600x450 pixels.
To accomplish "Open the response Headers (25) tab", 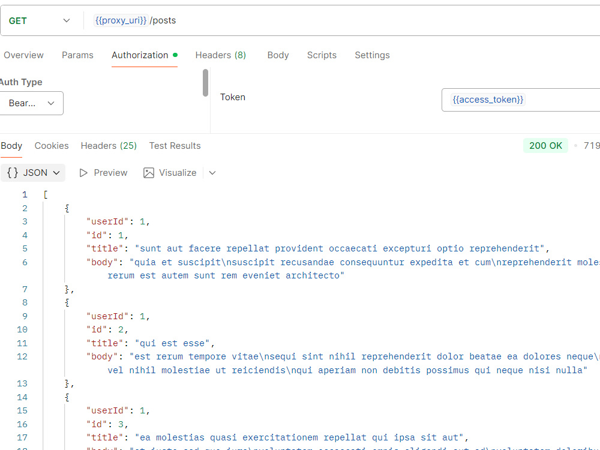I will tap(109, 146).
